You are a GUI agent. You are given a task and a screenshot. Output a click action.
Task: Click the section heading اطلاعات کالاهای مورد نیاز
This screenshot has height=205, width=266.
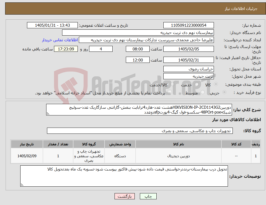click(x=236, y=120)
